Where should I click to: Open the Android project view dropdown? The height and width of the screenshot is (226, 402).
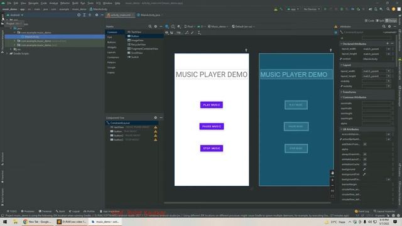pos(15,15)
